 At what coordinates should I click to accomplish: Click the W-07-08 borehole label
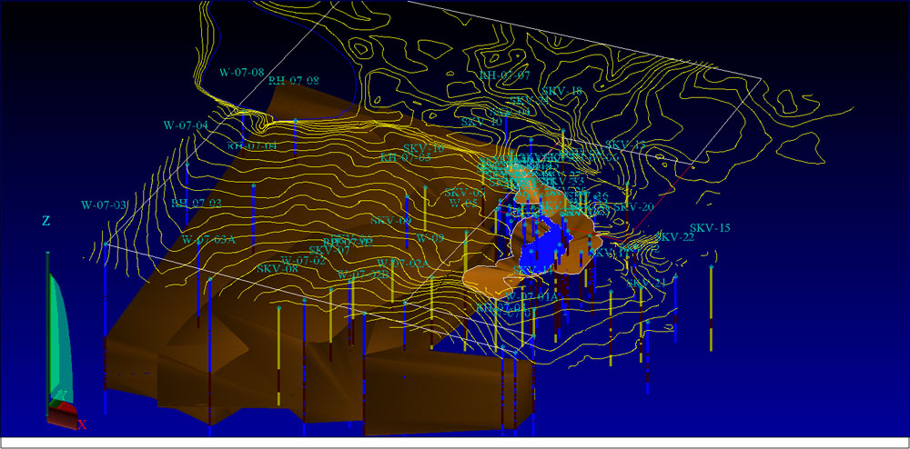(241, 72)
